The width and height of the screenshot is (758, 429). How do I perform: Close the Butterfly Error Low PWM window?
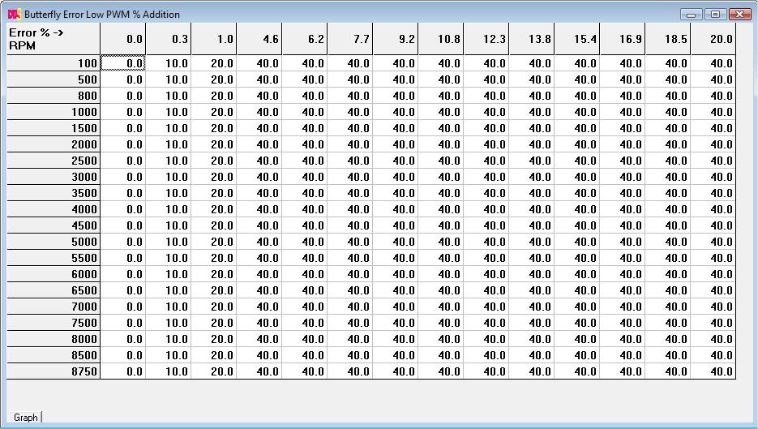click(x=739, y=14)
